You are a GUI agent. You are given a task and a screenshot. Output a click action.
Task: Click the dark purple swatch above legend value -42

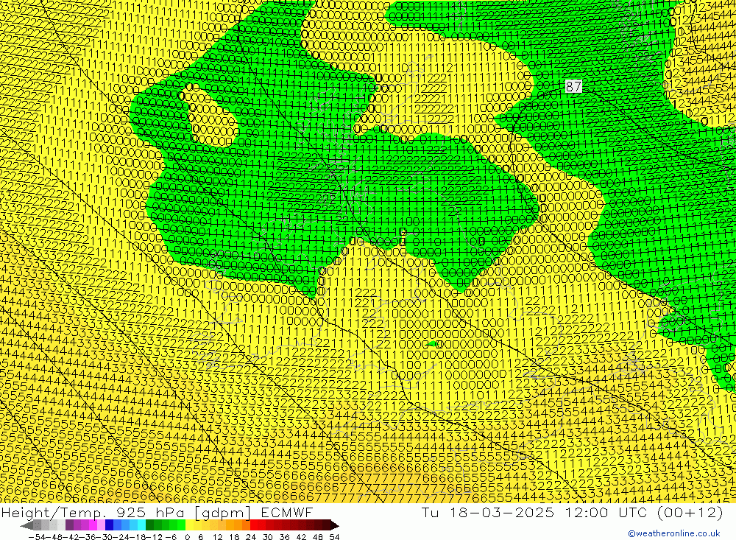tap(69, 525)
